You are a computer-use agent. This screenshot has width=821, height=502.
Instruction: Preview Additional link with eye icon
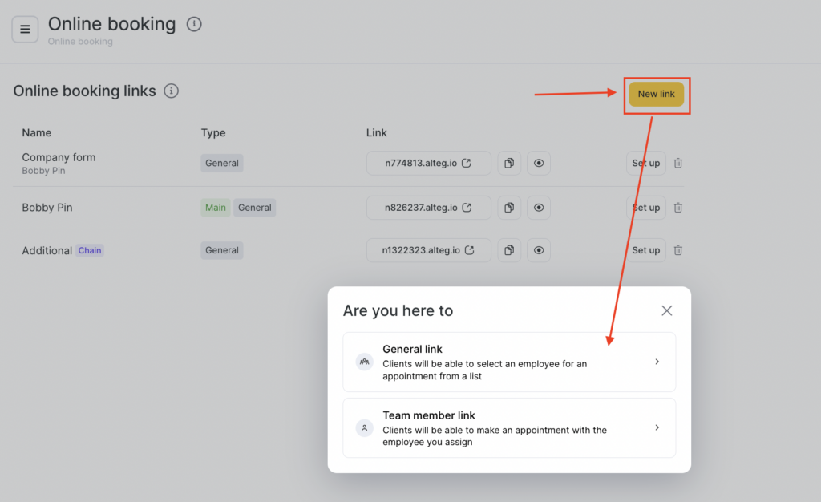[x=539, y=250]
